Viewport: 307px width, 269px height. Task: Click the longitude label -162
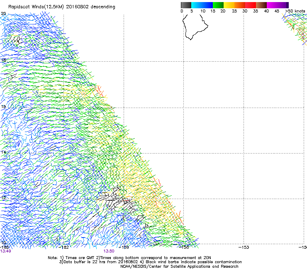click(x=64, y=247)
